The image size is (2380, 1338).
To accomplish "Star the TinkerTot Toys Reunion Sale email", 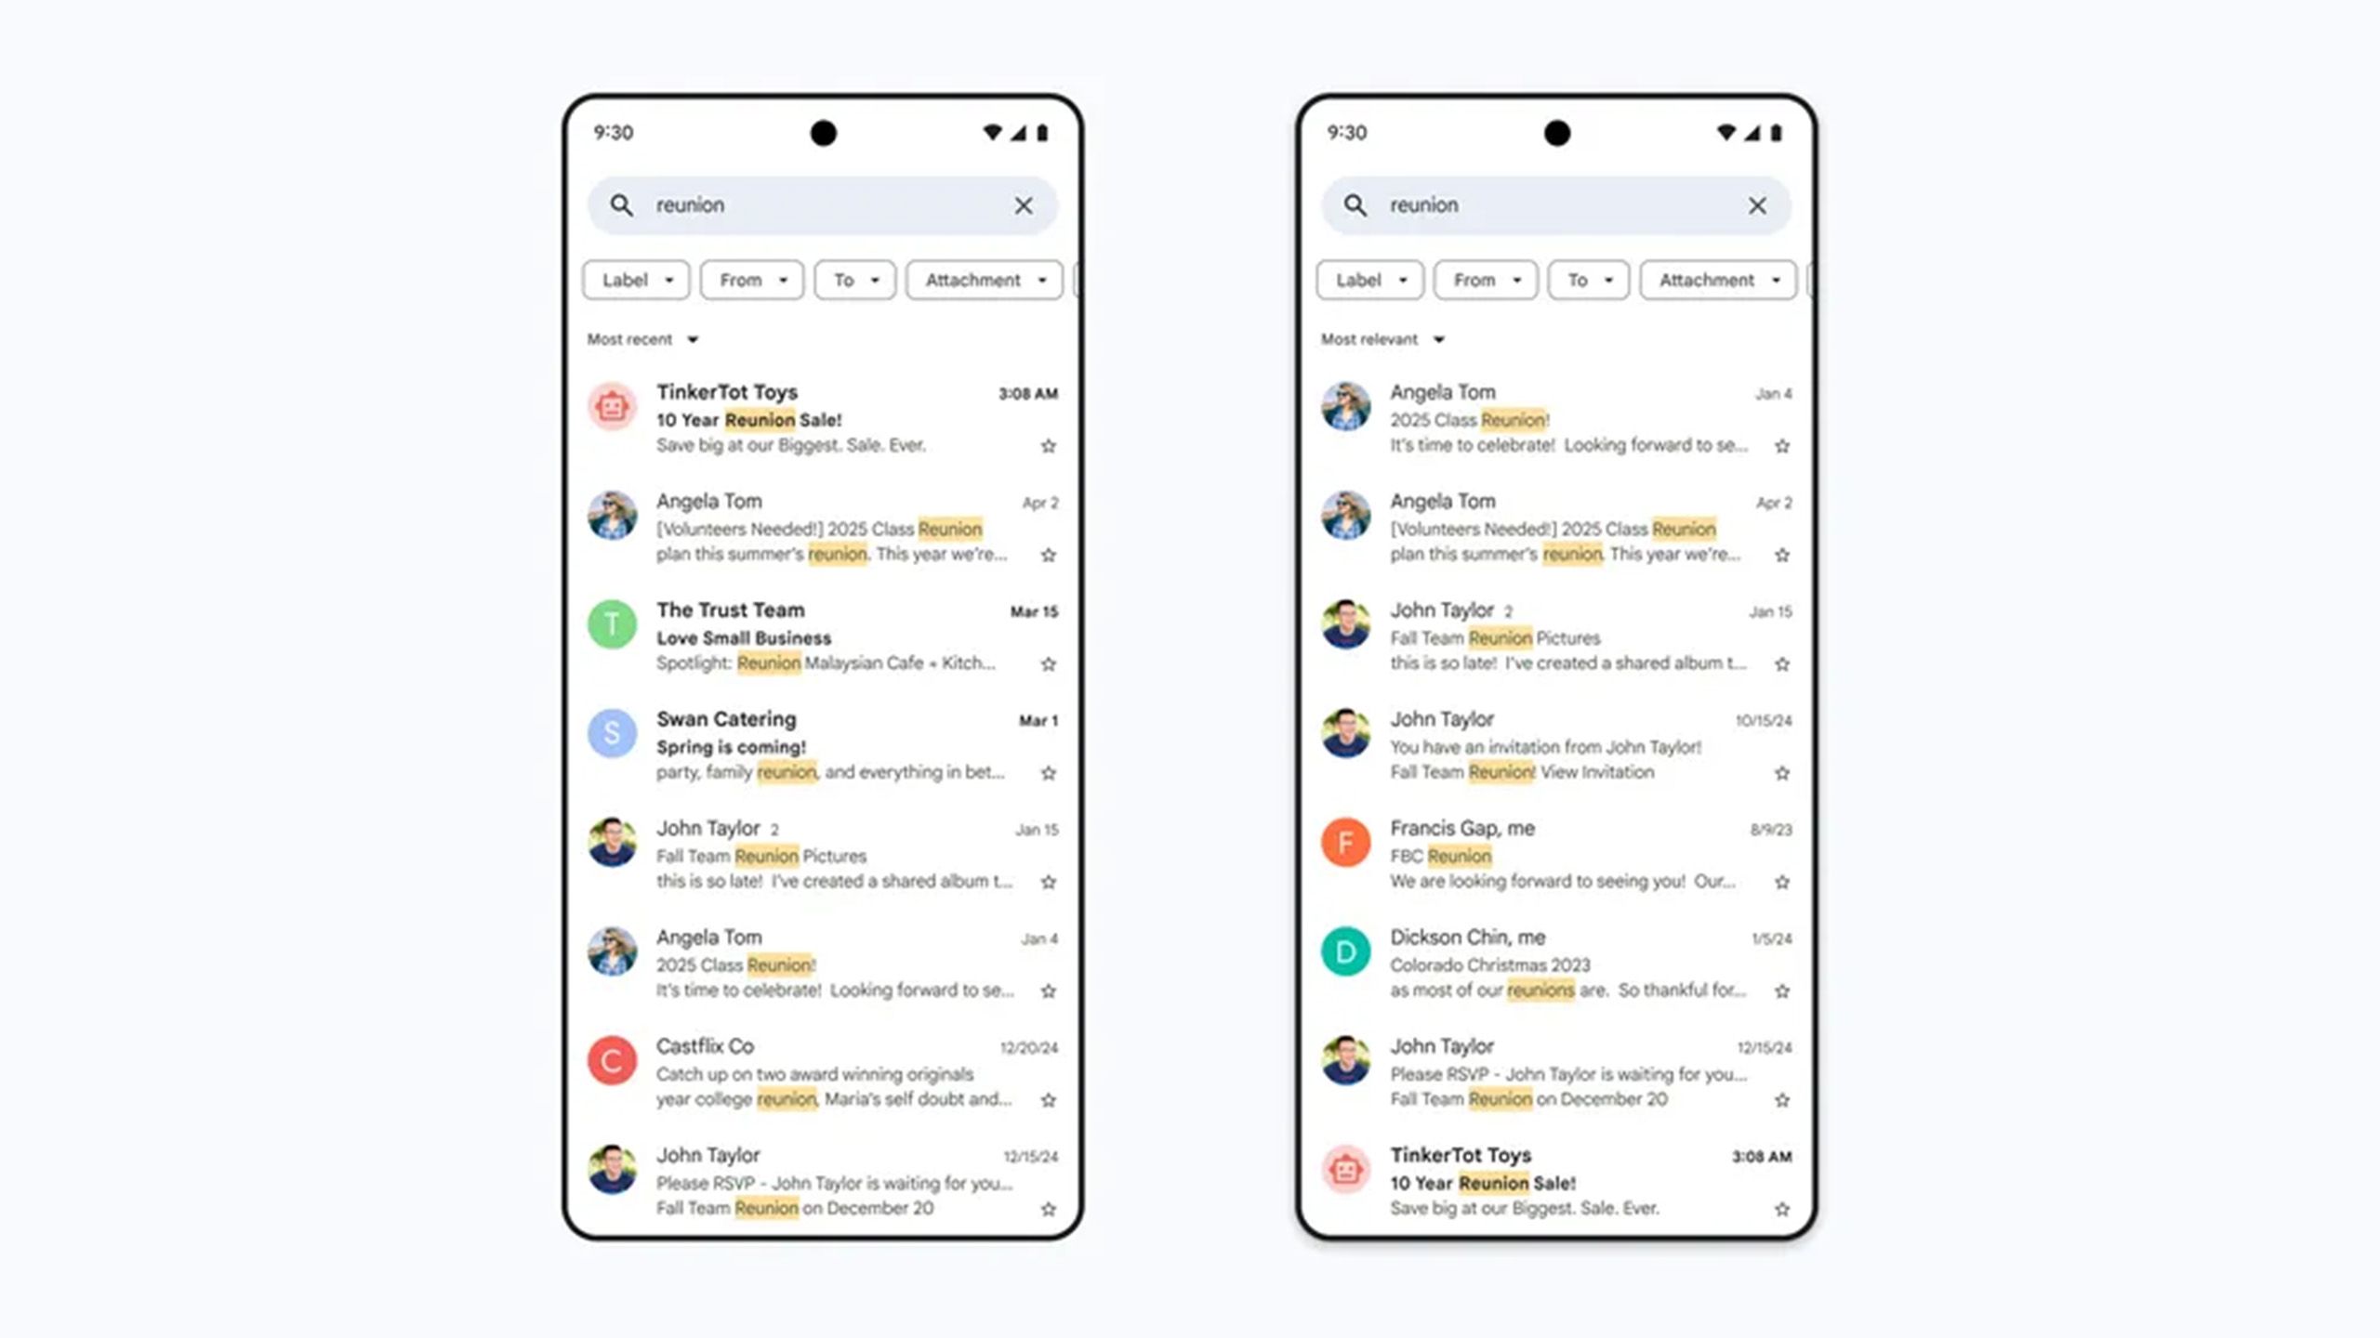I will 1048,444.
